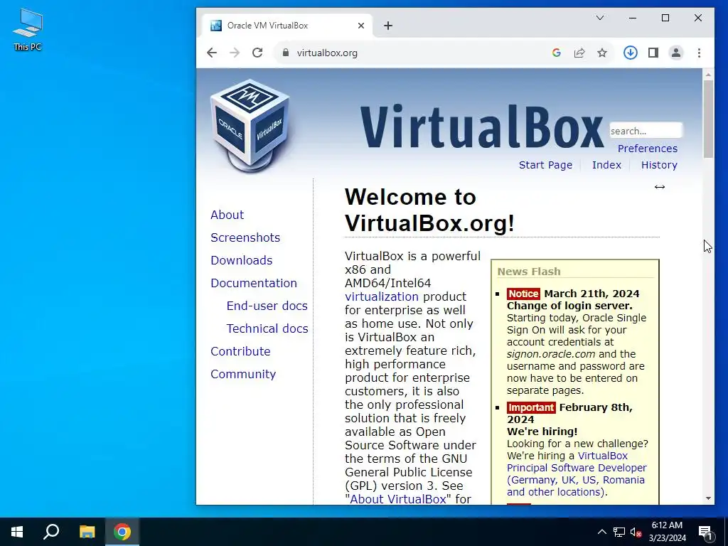Click the page scrollbar thumb
The width and height of the screenshot is (728, 546).
(708, 119)
